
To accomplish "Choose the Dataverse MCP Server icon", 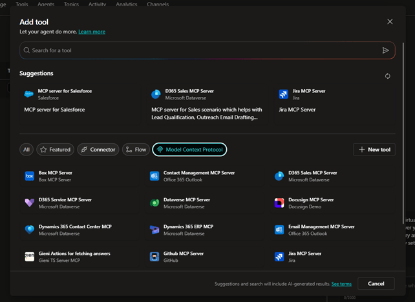I will tap(154, 203).
